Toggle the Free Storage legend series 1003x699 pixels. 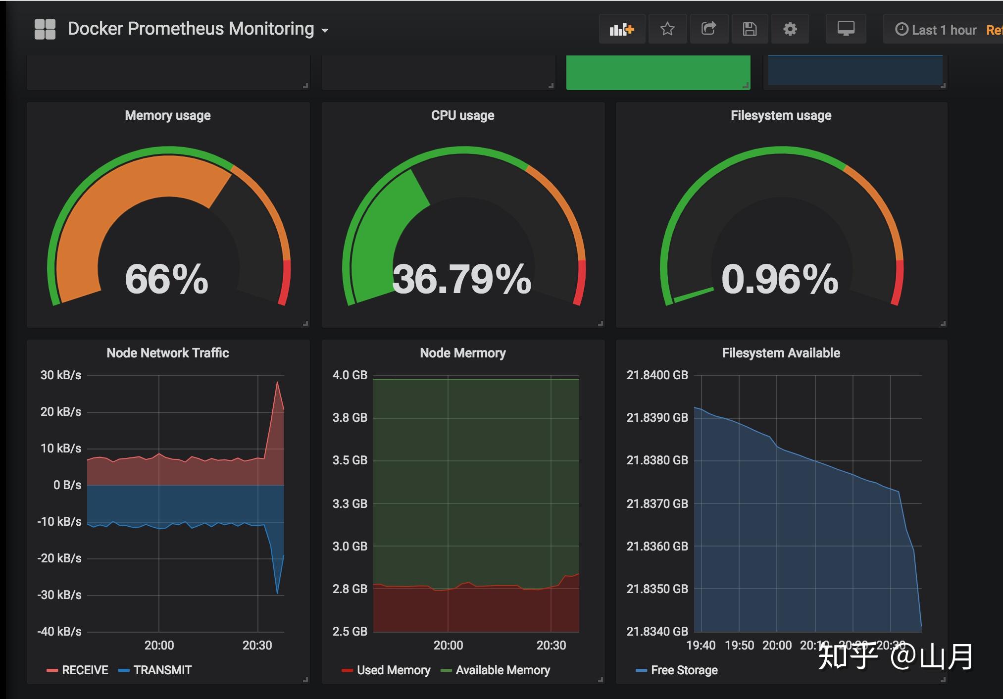click(684, 670)
